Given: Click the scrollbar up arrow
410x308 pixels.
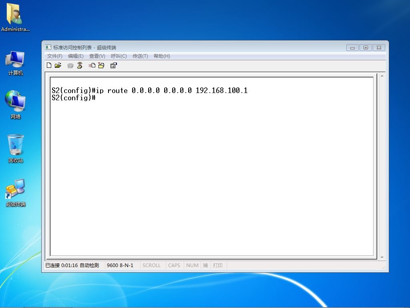Looking at the screenshot, I should (382, 76).
